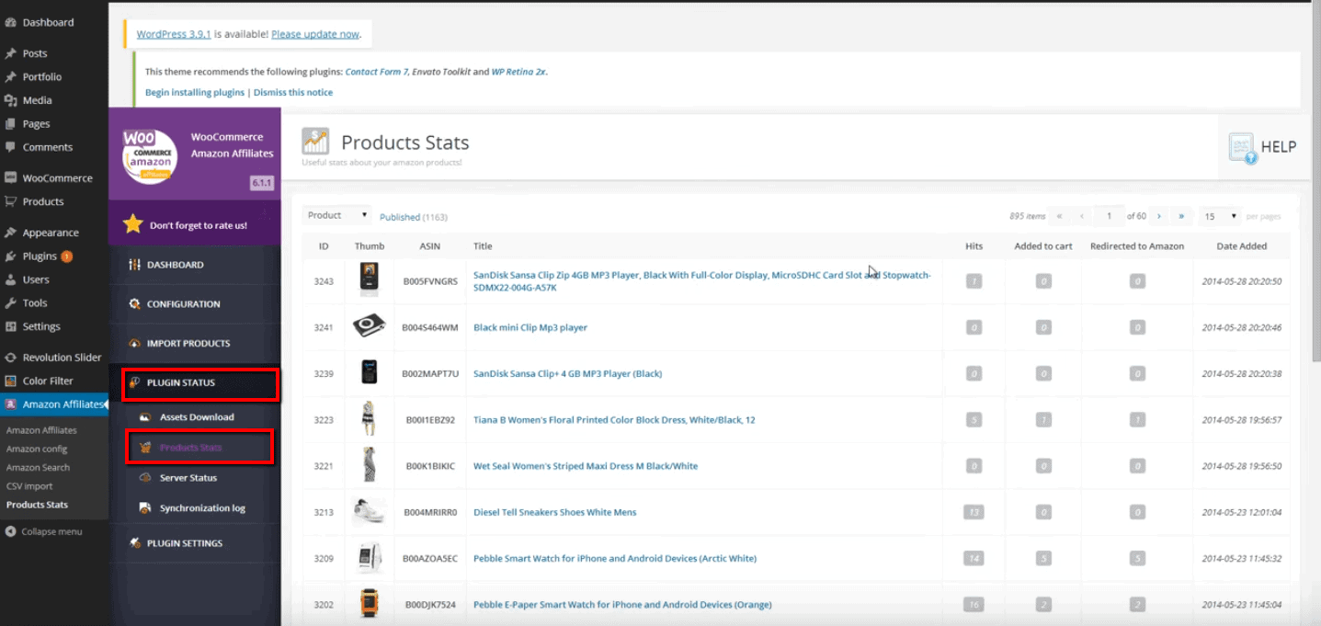Image resolution: width=1321 pixels, height=626 pixels.
Task: Click the Products cart icon in the WordPress sidebar
Action: [11, 201]
